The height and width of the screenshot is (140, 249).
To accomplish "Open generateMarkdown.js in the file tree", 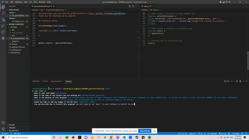I will (19, 38).
